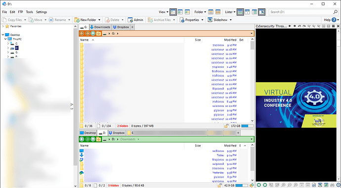Toggle dual vertical Lister layout
The width and height of the screenshot is (341, 188).
247,12
